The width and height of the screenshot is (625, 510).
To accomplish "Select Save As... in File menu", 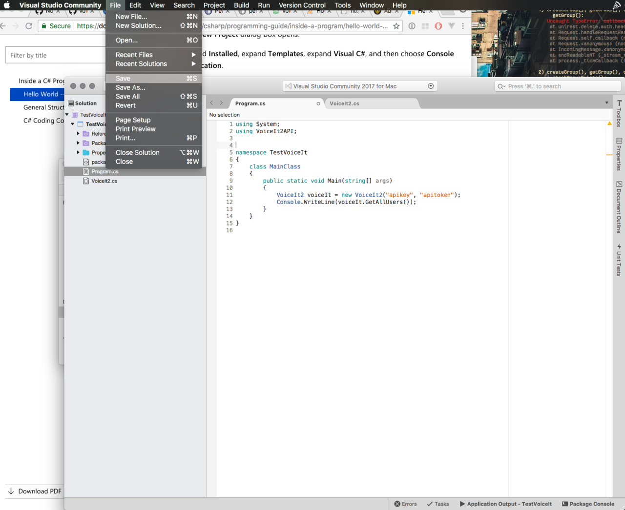I will click(x=154, y=87).
